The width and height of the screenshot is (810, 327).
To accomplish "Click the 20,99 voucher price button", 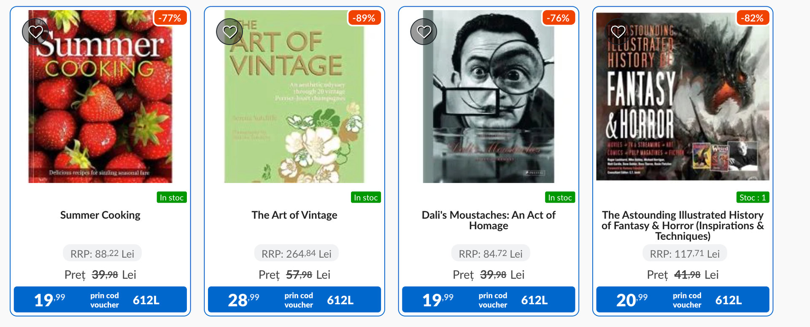I will (683, 300).
